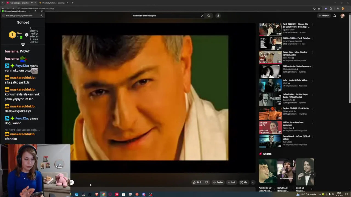This screenshot has height=197, width=351.
Task: Create a clip with the Klip button
Action: pyautogui.click(x=244, y=182)
